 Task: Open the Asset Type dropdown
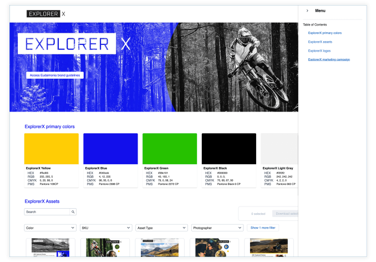161,228
